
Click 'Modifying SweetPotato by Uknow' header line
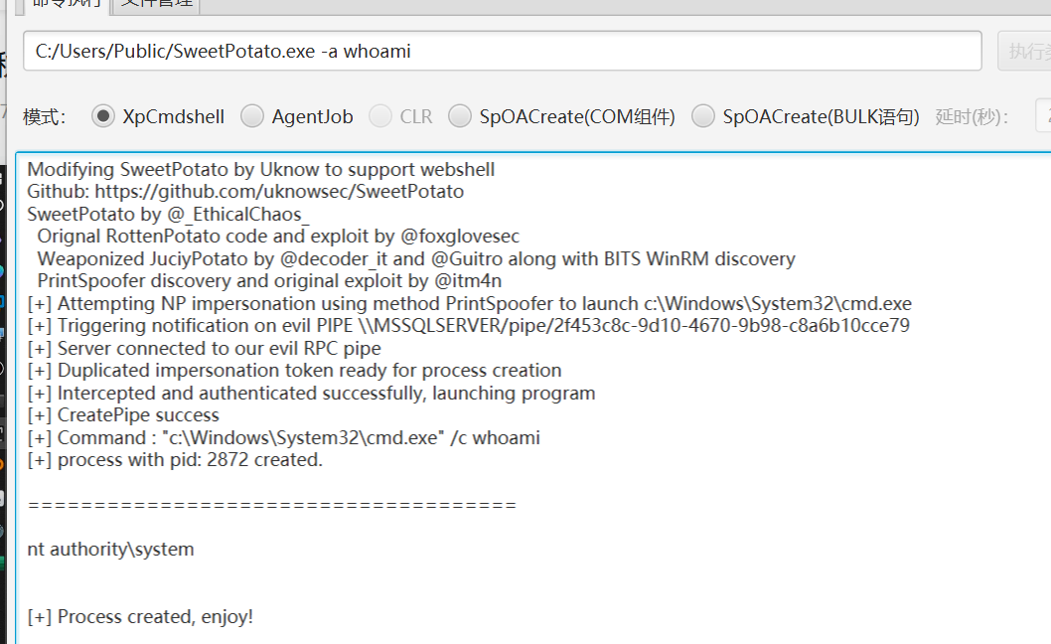click(260, 169)
